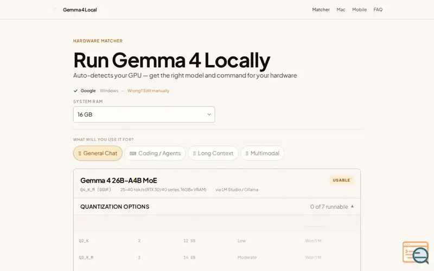This screenshot has width=434, height=271.
Task: Click the keyboard icon on Coding / Agents
Action: (133, 153)
